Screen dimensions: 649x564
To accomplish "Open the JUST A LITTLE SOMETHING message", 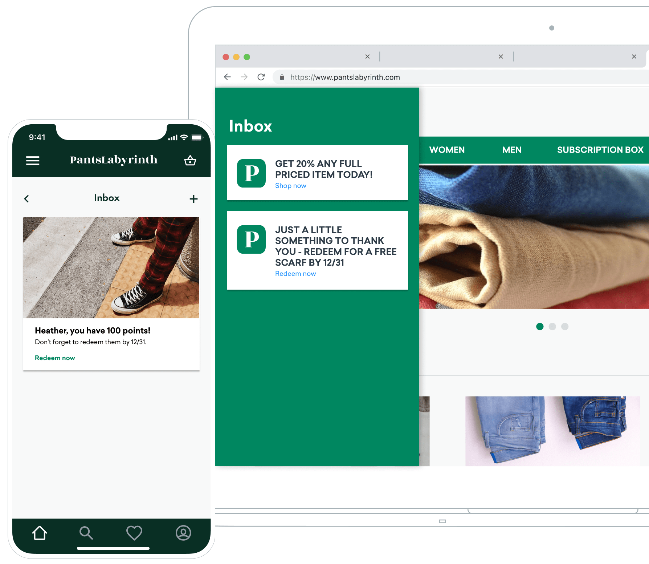I will pyautogui.click(x=318, y=250).
